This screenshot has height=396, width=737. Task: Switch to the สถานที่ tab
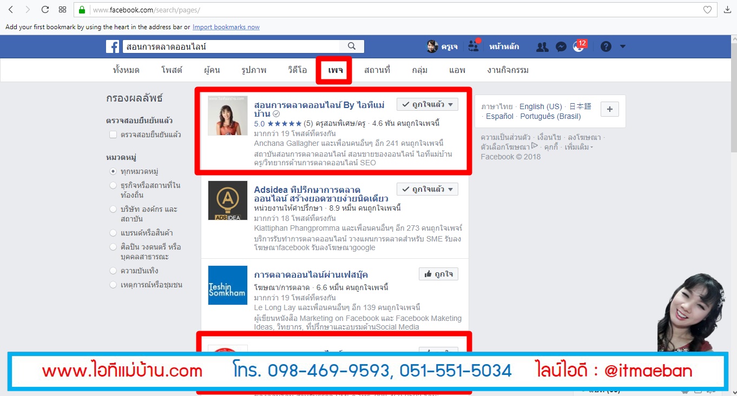coord(377,70)
